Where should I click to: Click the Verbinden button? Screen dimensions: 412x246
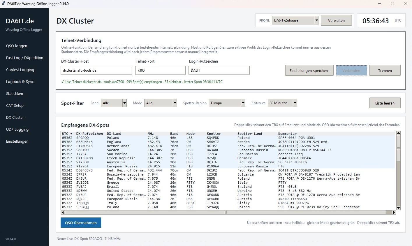(x=351, y=70)
